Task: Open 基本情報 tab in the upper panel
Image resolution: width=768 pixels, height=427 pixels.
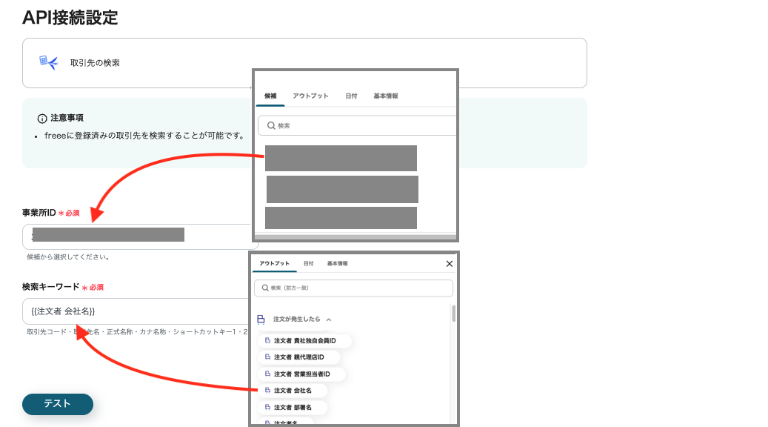Action: pyautogui.click(x=385, y=96)
